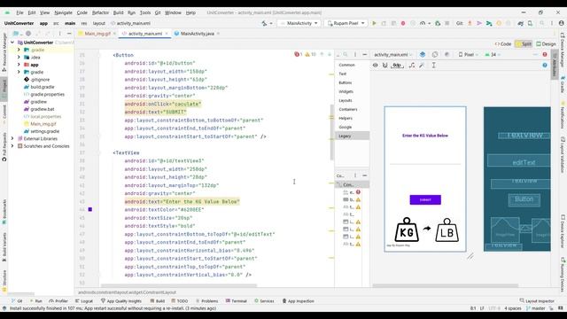Open the Terminal tool window
This screenshot has height=319, width=567.
tap(237, 301)
